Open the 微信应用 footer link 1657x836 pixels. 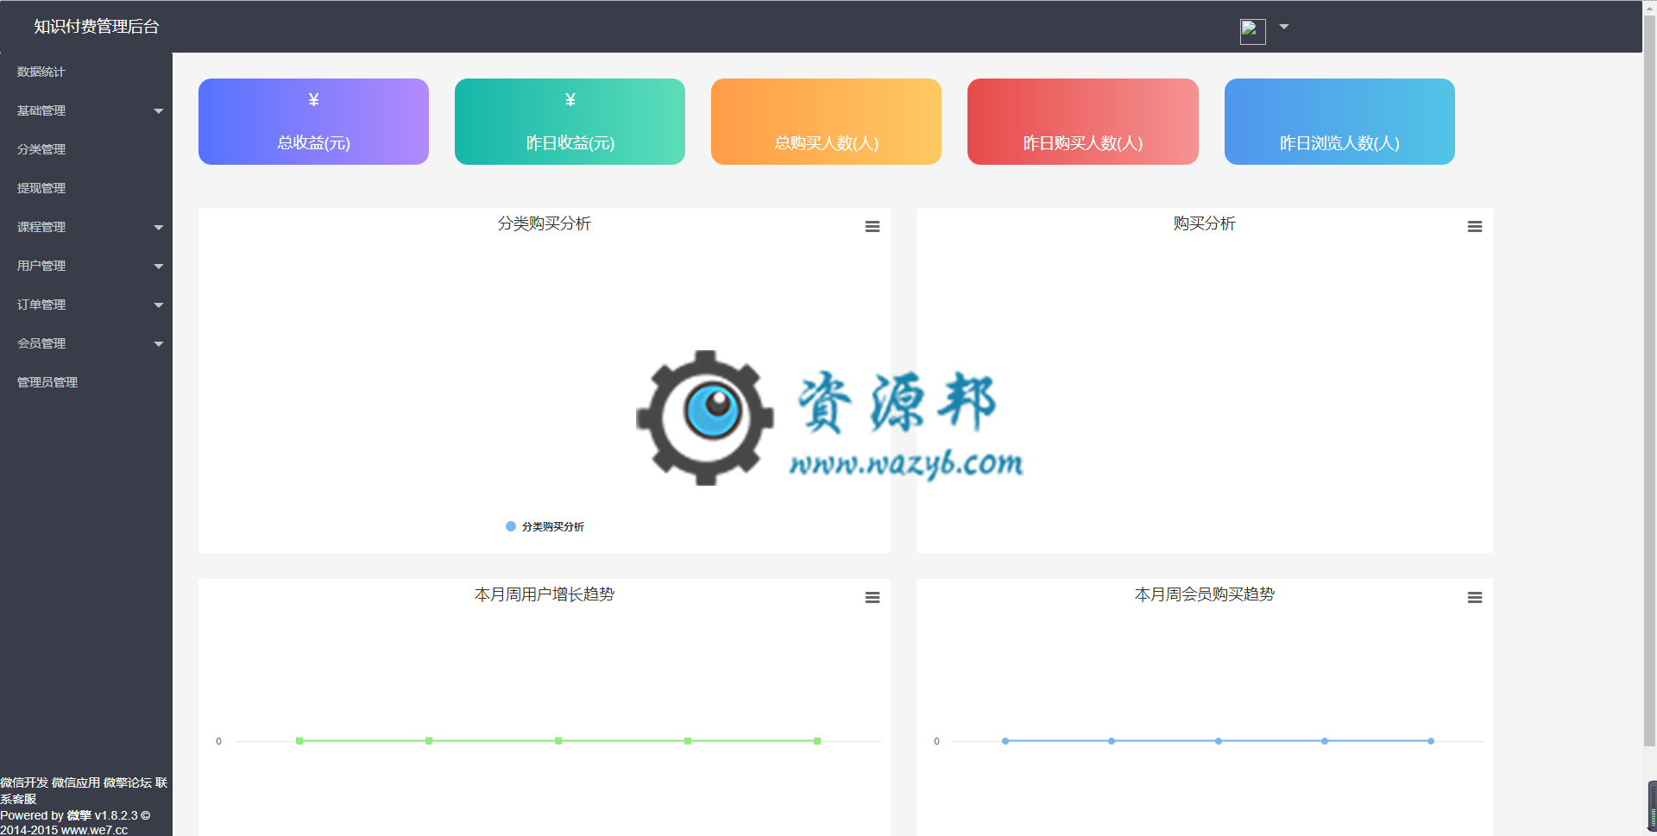(x=76, y=783)
